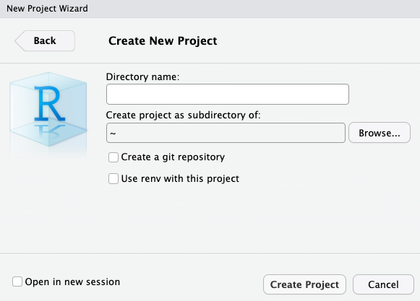This screenshot has width=420, height=301.
Task: Click the Create Project button
Action: [x=304, y=284]
